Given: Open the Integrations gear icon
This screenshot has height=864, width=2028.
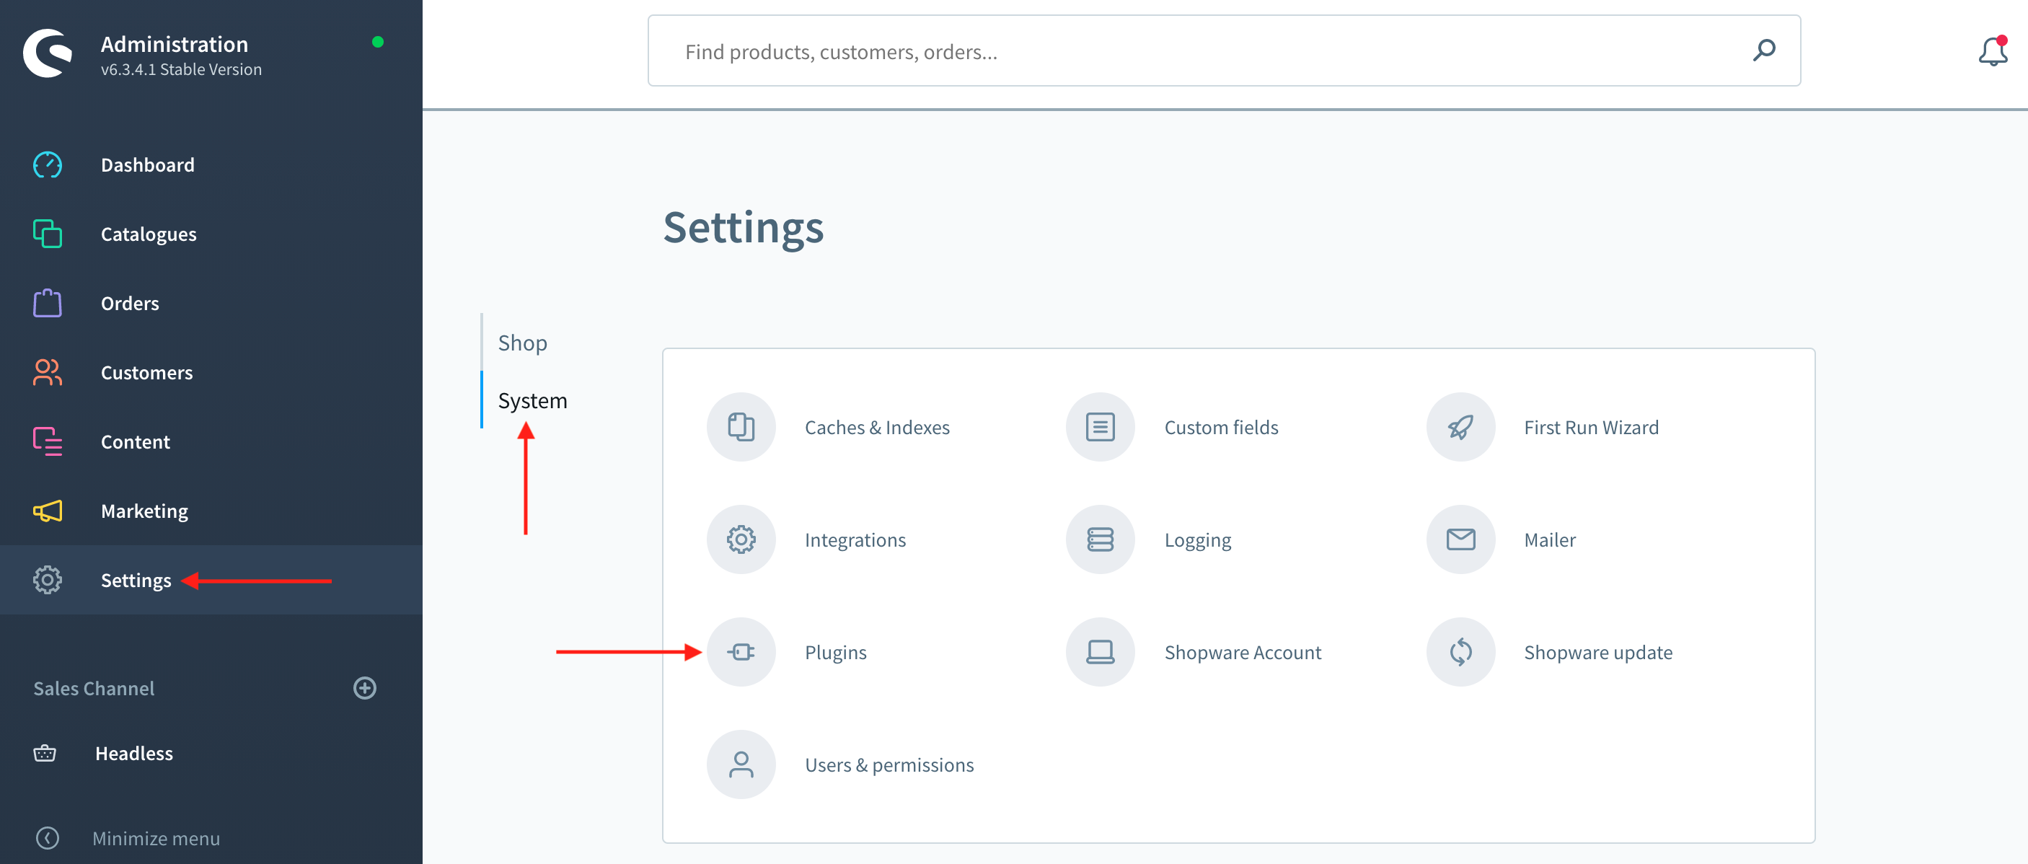Looking at the screenshot, I should (x=740, y=539).
